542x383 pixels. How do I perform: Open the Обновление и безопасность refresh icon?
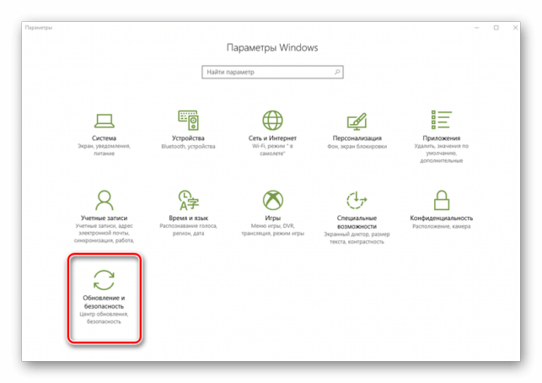(x=104, y=280)
